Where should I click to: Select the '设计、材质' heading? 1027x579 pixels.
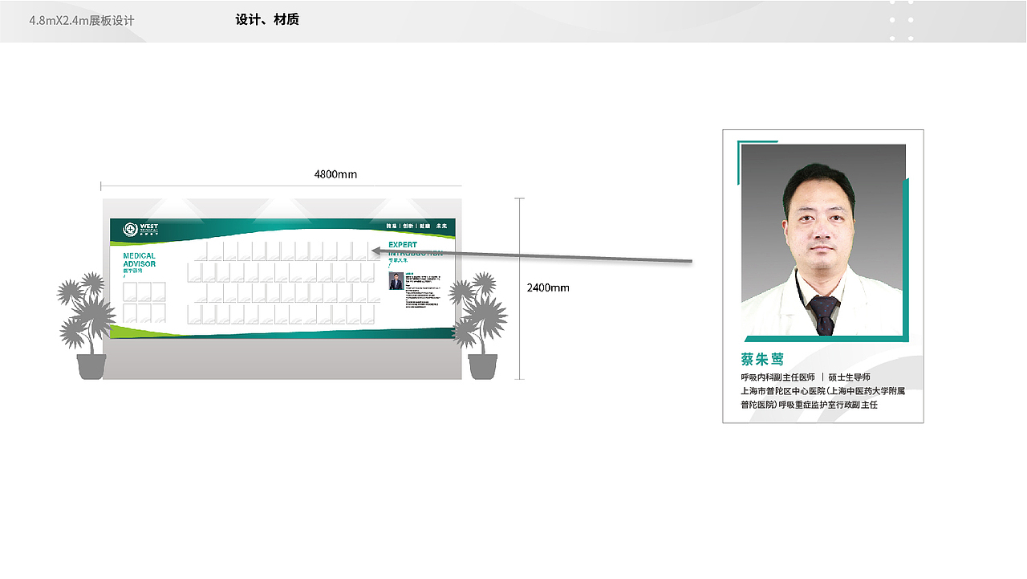pos(267,20)
